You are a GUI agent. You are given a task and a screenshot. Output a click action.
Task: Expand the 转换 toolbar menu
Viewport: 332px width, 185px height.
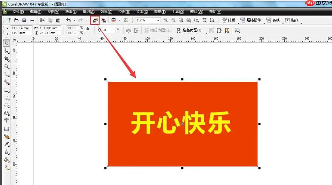click(273, 20)
